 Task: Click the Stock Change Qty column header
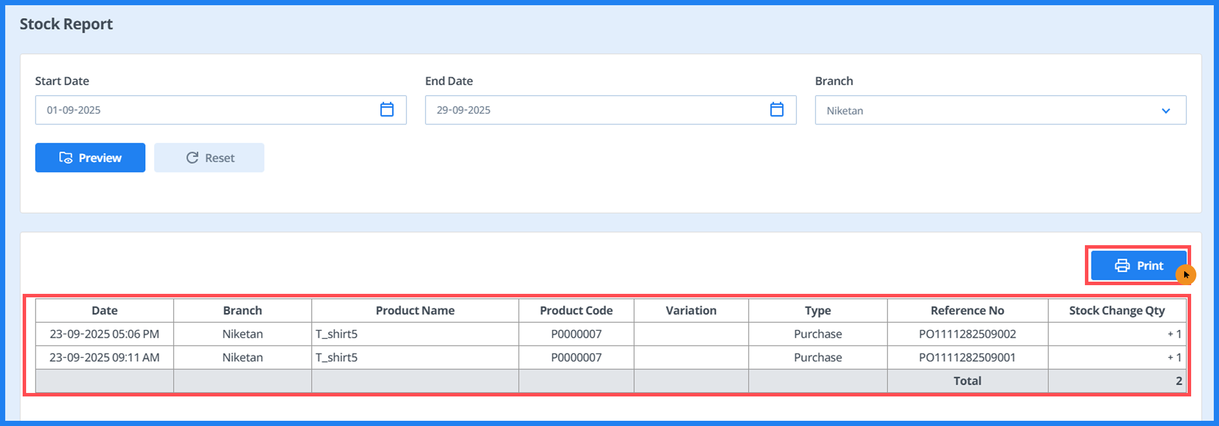click(1117, 311)
